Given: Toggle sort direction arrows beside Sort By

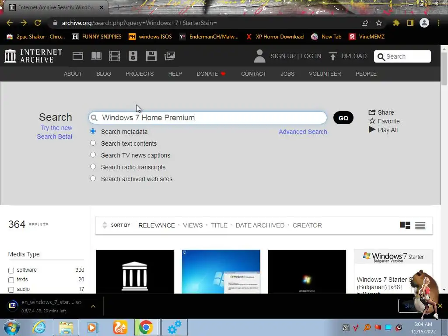Looking at the screenshot, I should 105,225.
